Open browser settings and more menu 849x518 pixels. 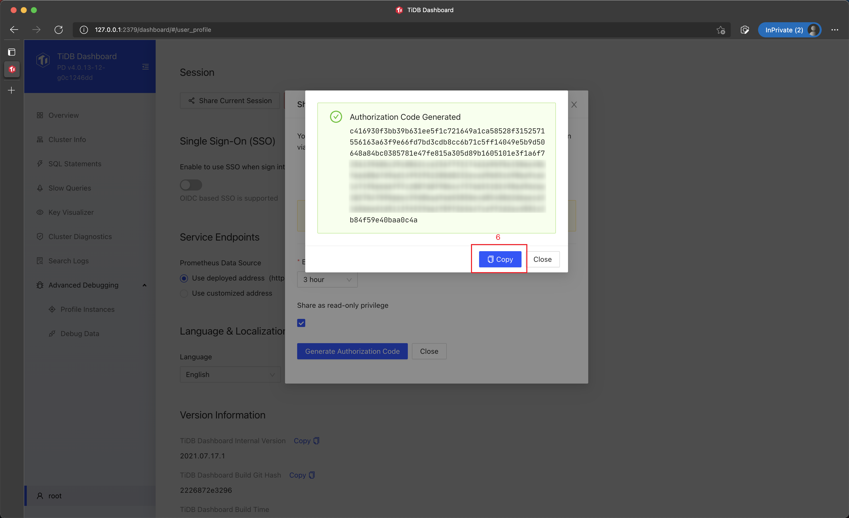pyautogui.click(x=835, y=30)
